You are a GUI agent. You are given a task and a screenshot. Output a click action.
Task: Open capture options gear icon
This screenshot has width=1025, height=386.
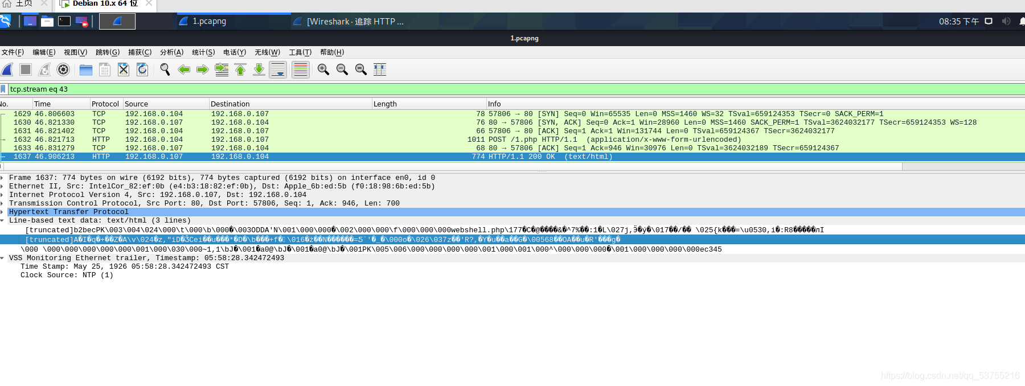pyautogui.click(x=63, y=69)
